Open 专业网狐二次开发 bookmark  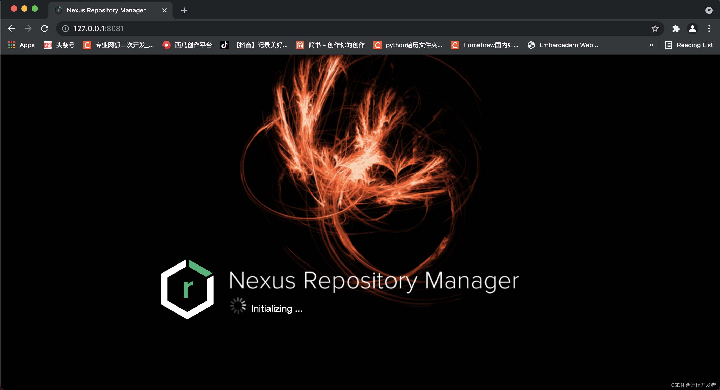pos(119,45)
